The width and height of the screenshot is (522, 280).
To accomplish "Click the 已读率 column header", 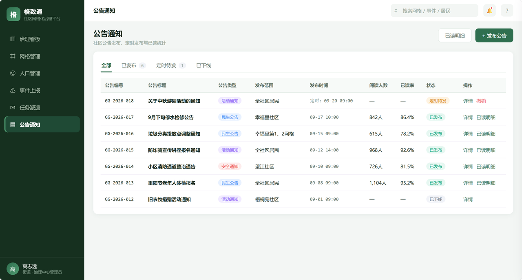I will pyautogui.click(x=407, y=86).
